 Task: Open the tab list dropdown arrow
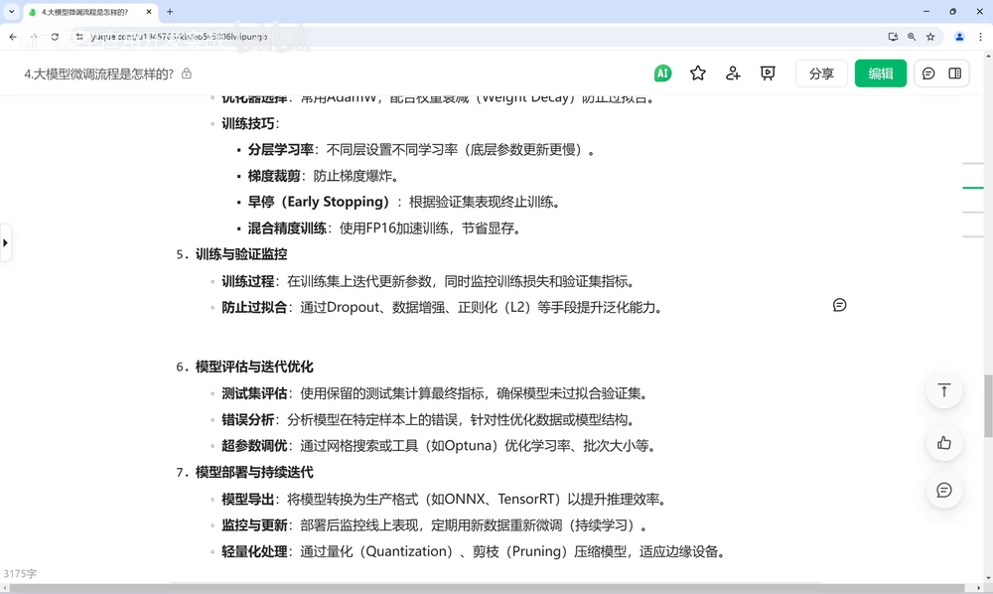tap(11, 11)
